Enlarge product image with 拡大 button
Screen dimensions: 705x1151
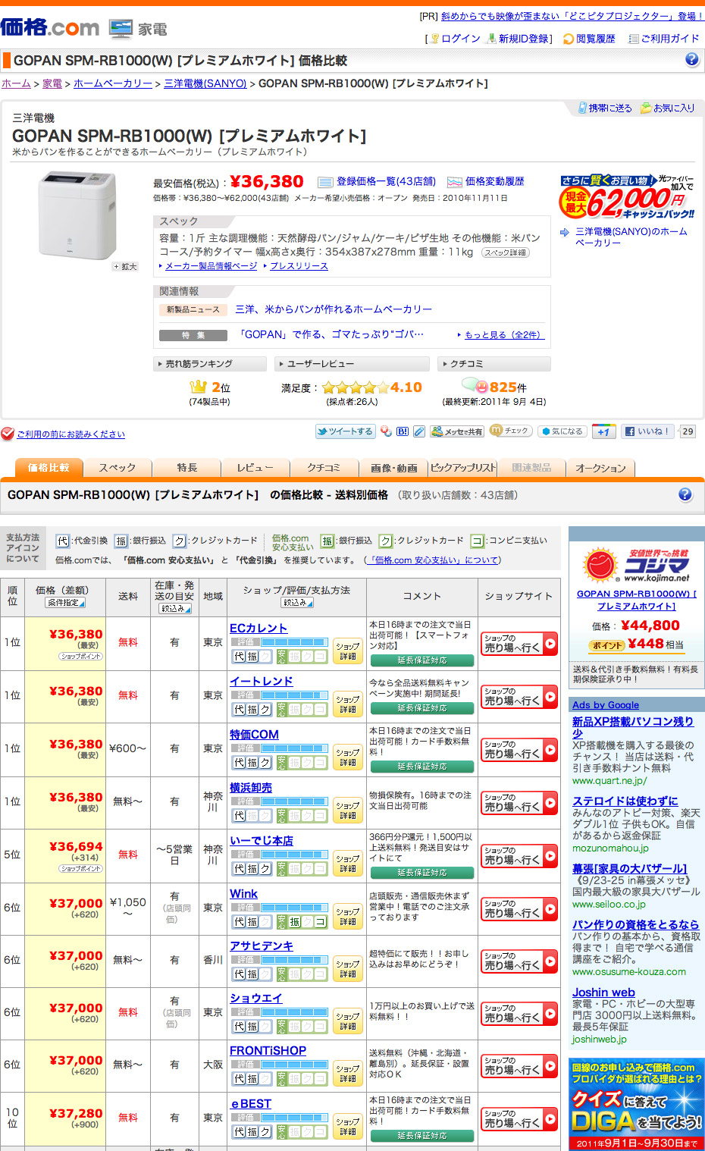pyautogui.click(x=125, y=267)
